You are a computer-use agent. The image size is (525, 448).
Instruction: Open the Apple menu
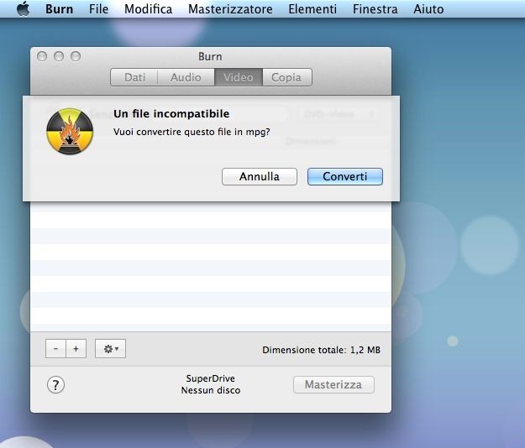(23, 8)
